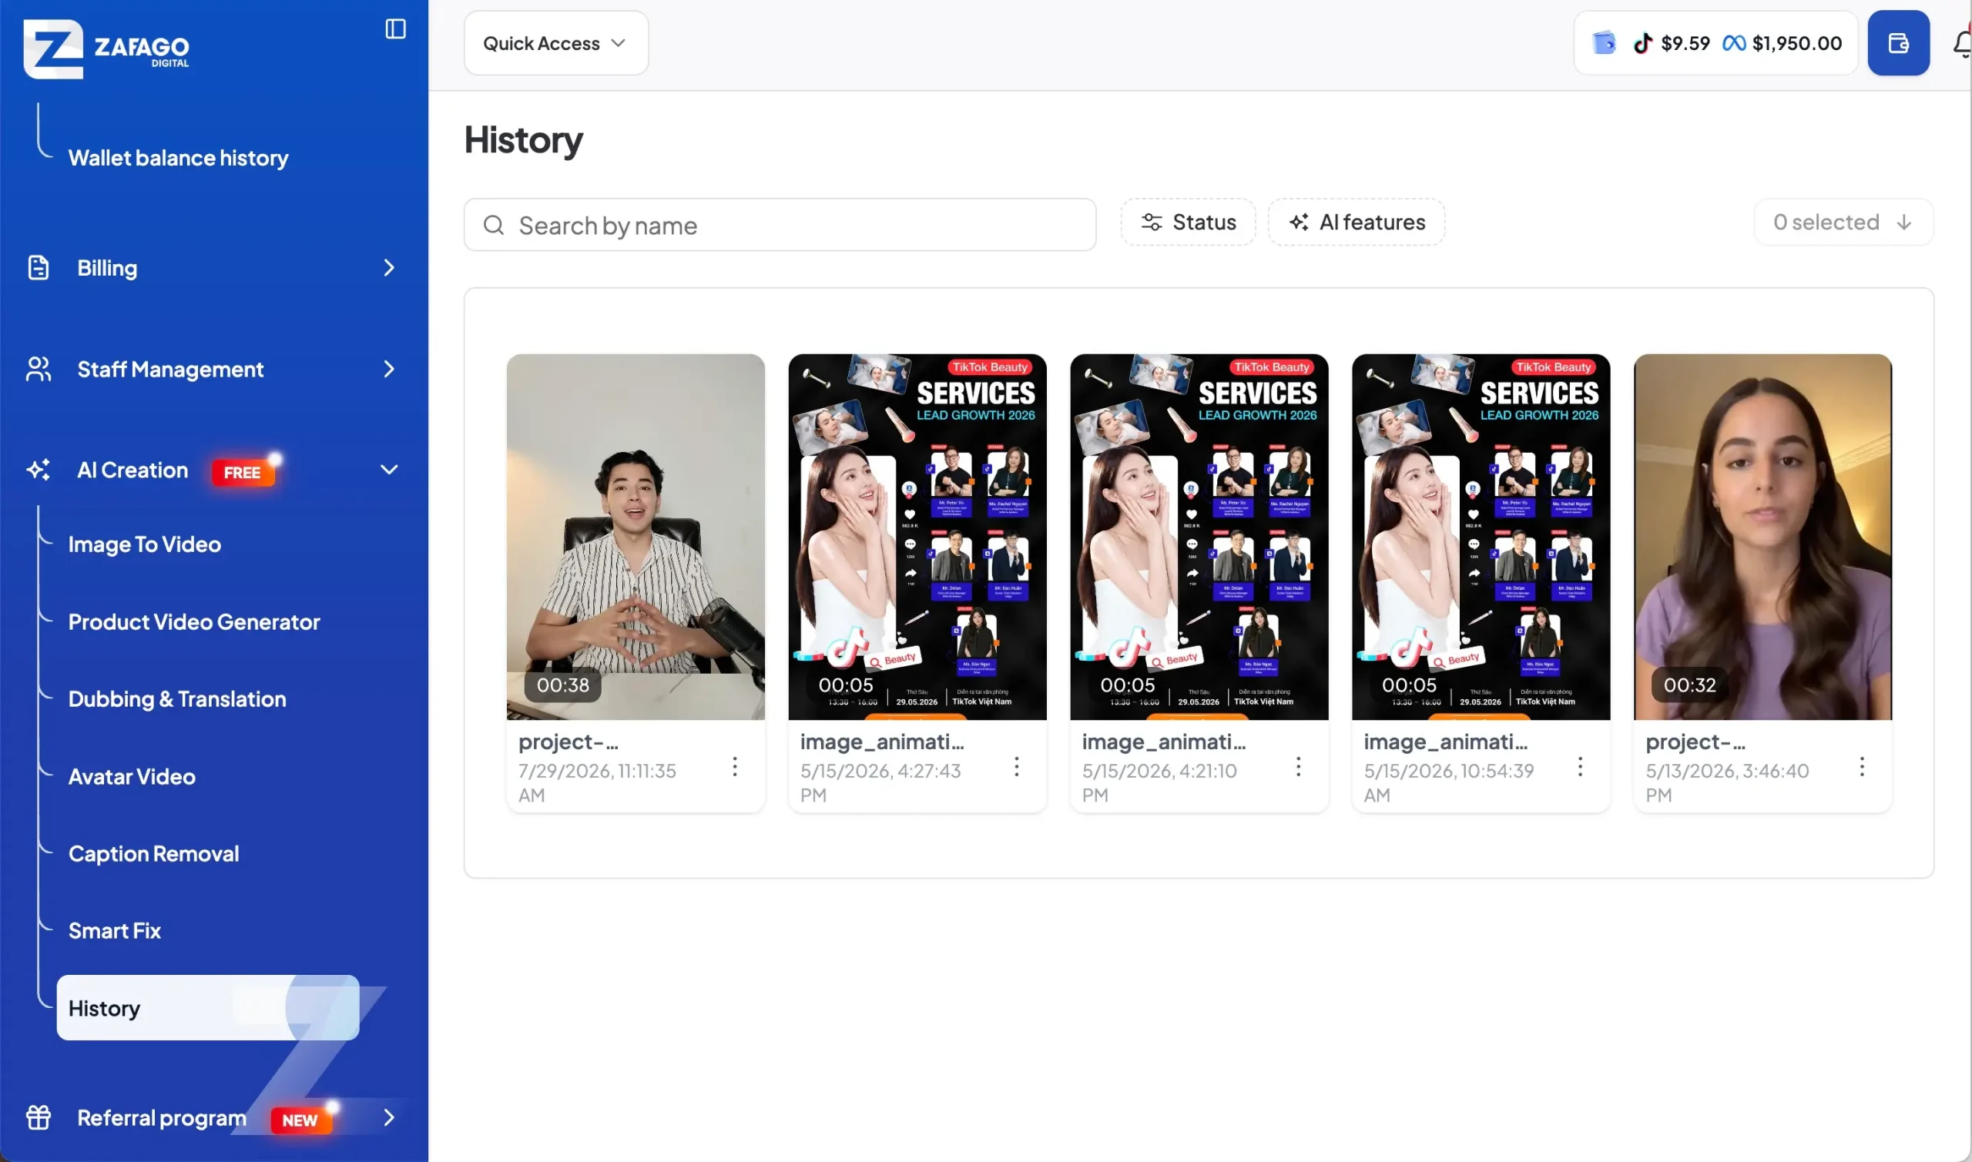
Task: Open Image To Video page
Action: (145, 544)
